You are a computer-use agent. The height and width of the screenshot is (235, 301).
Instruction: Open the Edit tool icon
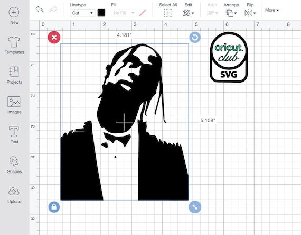[x=186, y=13]
